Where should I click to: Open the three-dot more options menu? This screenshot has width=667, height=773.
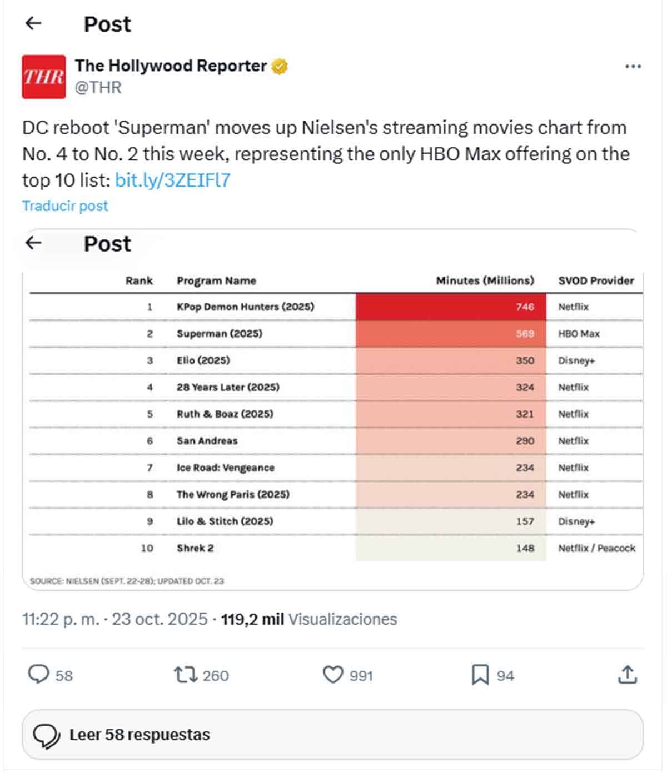coord(633,67)
